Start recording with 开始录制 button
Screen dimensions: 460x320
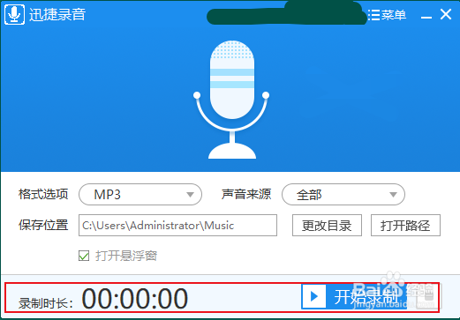coord(354,296)
